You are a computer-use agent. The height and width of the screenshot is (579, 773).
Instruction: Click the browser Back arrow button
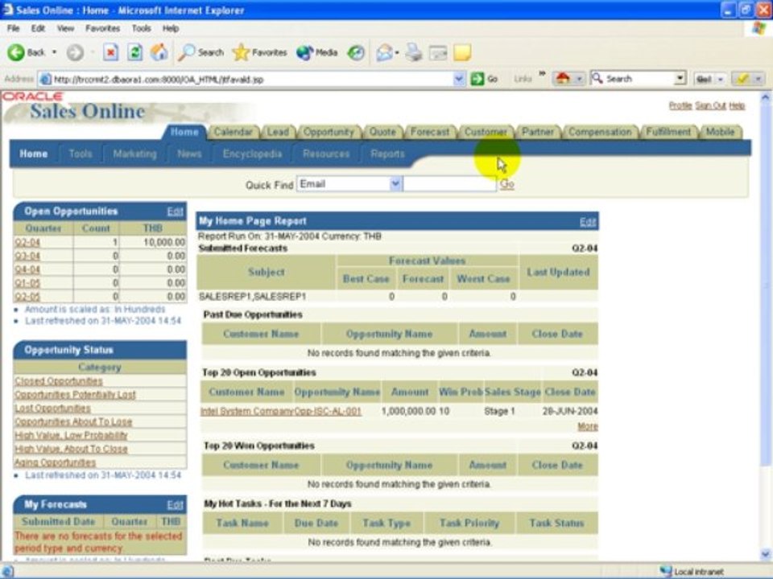[x=16, y=52]
